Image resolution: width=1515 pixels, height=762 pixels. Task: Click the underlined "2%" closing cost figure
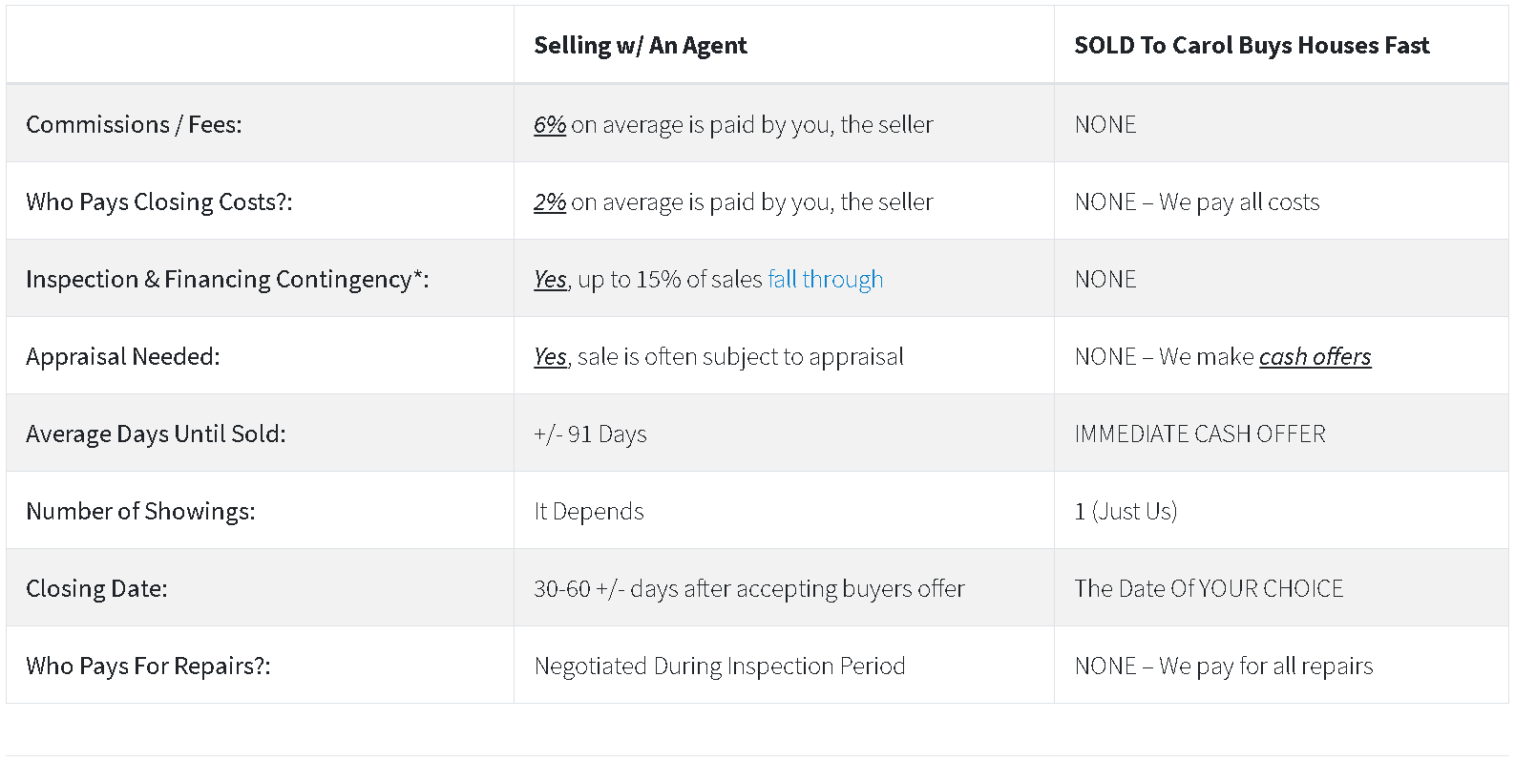point(550,201)
